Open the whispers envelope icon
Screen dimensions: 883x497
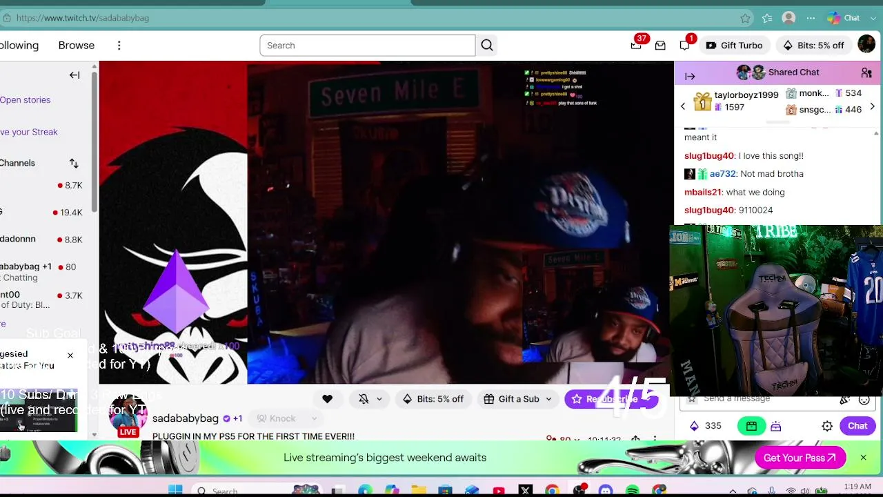point(660,46)
